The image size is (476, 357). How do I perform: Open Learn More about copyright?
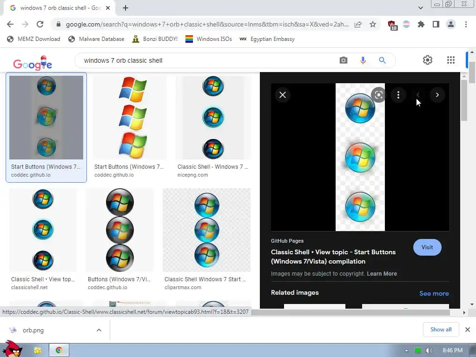382,273
